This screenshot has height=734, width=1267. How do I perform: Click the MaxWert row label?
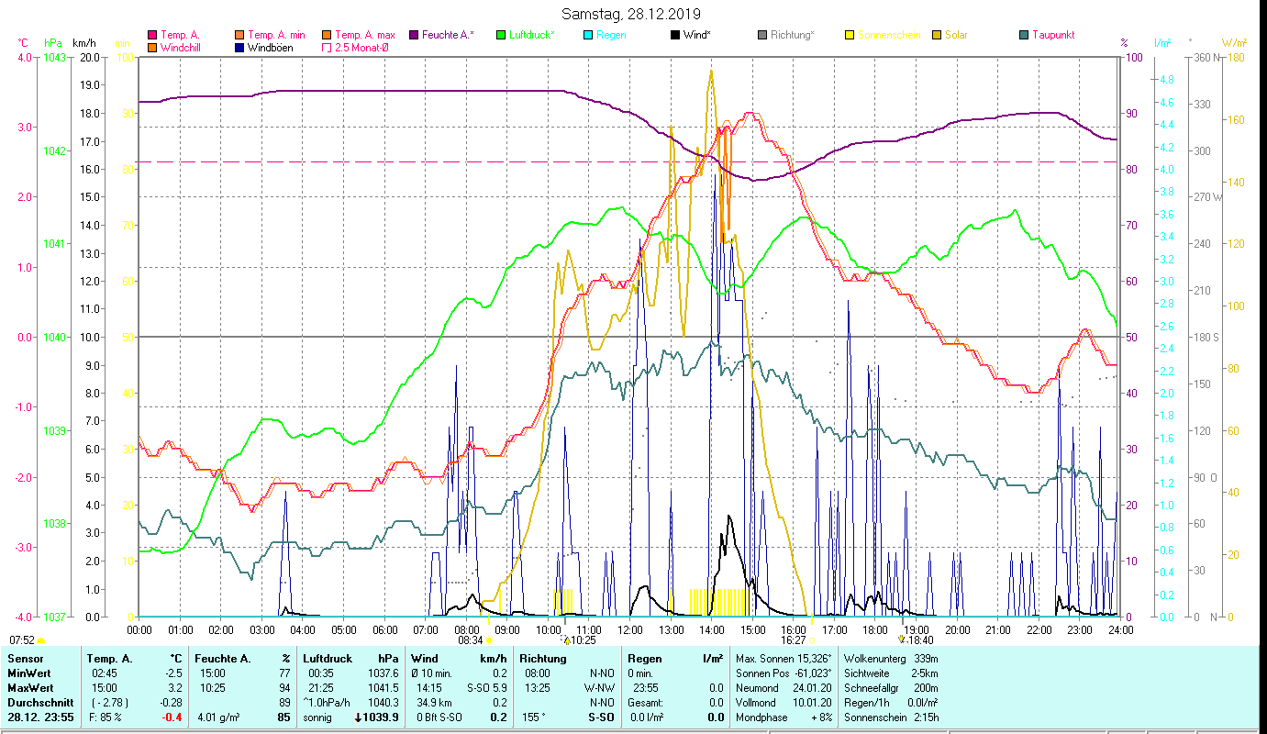point(31,687)
